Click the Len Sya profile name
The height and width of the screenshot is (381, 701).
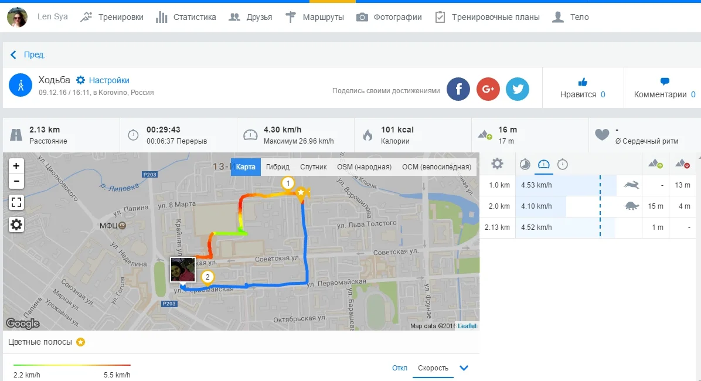pyautogui.click(x=52, y=17)
